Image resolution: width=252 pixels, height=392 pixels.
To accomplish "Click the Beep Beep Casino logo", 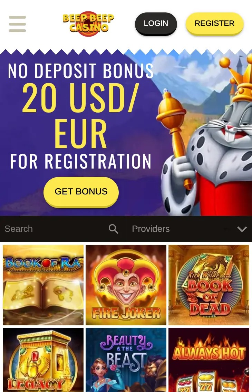I will pyautogui.click(x=88, y=24).
